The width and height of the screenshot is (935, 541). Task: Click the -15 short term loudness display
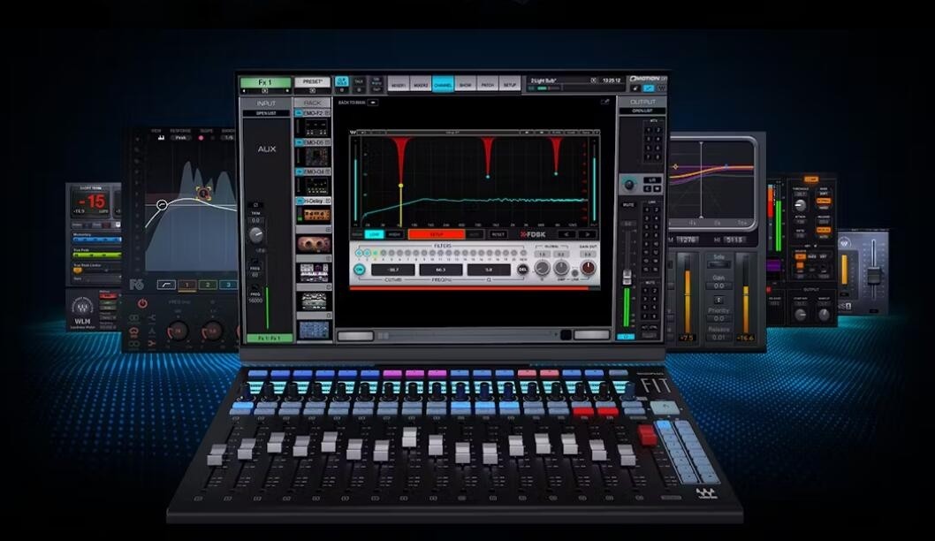[x=93, y=202]
